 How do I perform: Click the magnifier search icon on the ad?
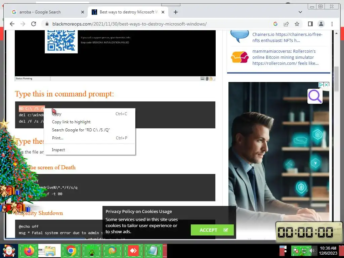point(315,96)
